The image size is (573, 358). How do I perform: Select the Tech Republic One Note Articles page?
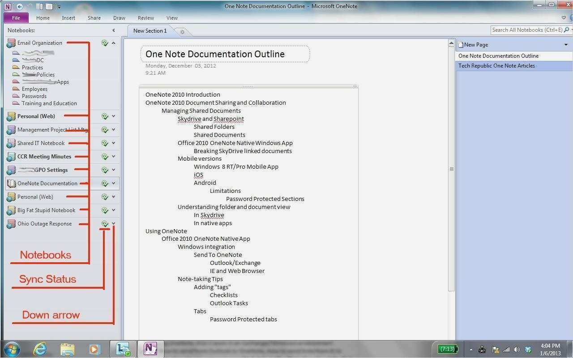514,66
